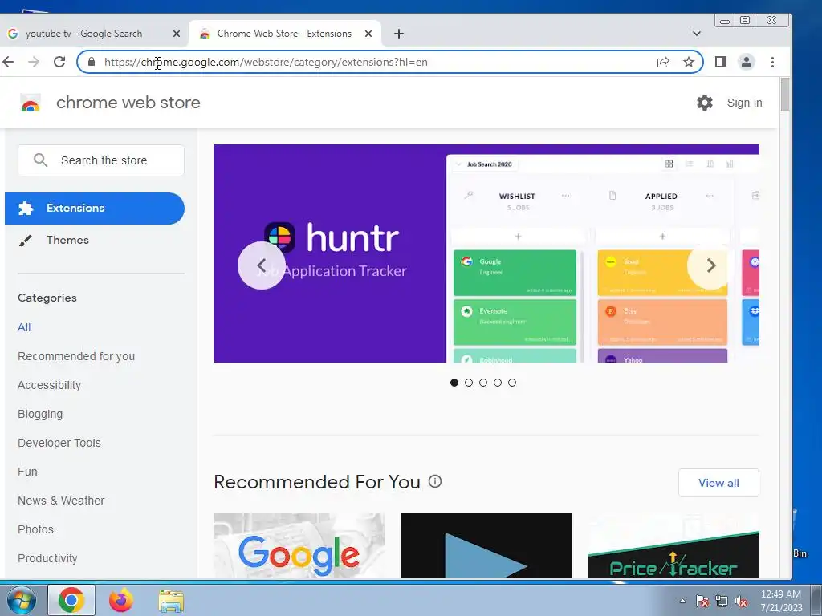Select Themes in the sidebar
Viewport: 822px width, 616px height.
[67, 240]
